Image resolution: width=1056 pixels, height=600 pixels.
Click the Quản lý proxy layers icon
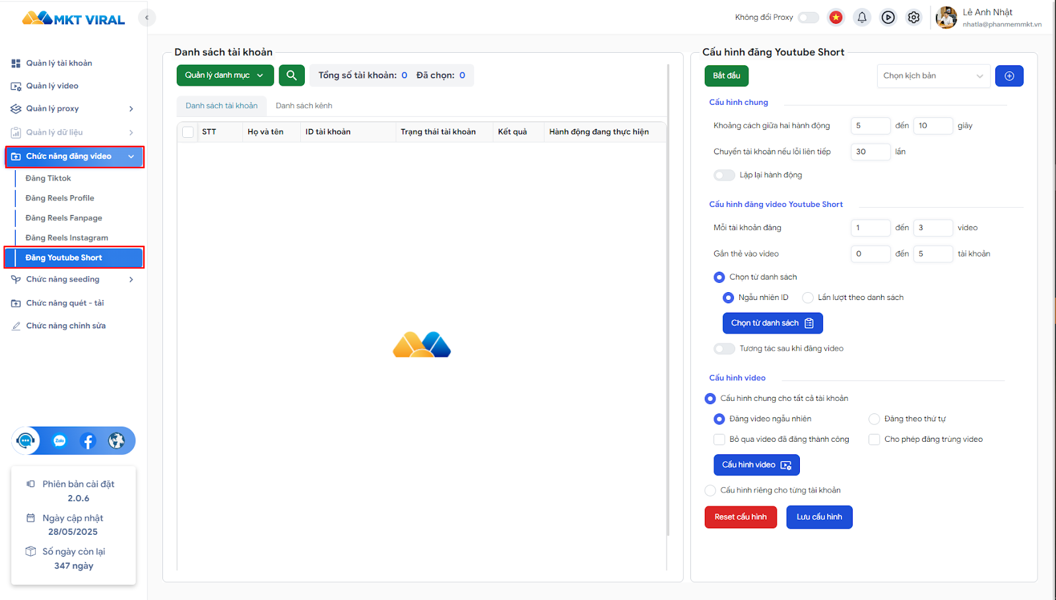tap(16, 109)
